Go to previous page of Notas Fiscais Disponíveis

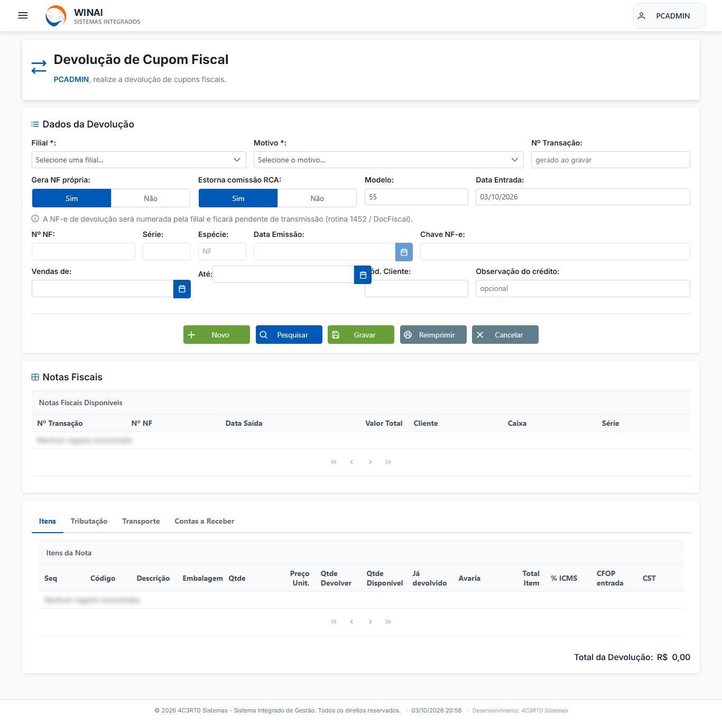[x=351, y=462]
